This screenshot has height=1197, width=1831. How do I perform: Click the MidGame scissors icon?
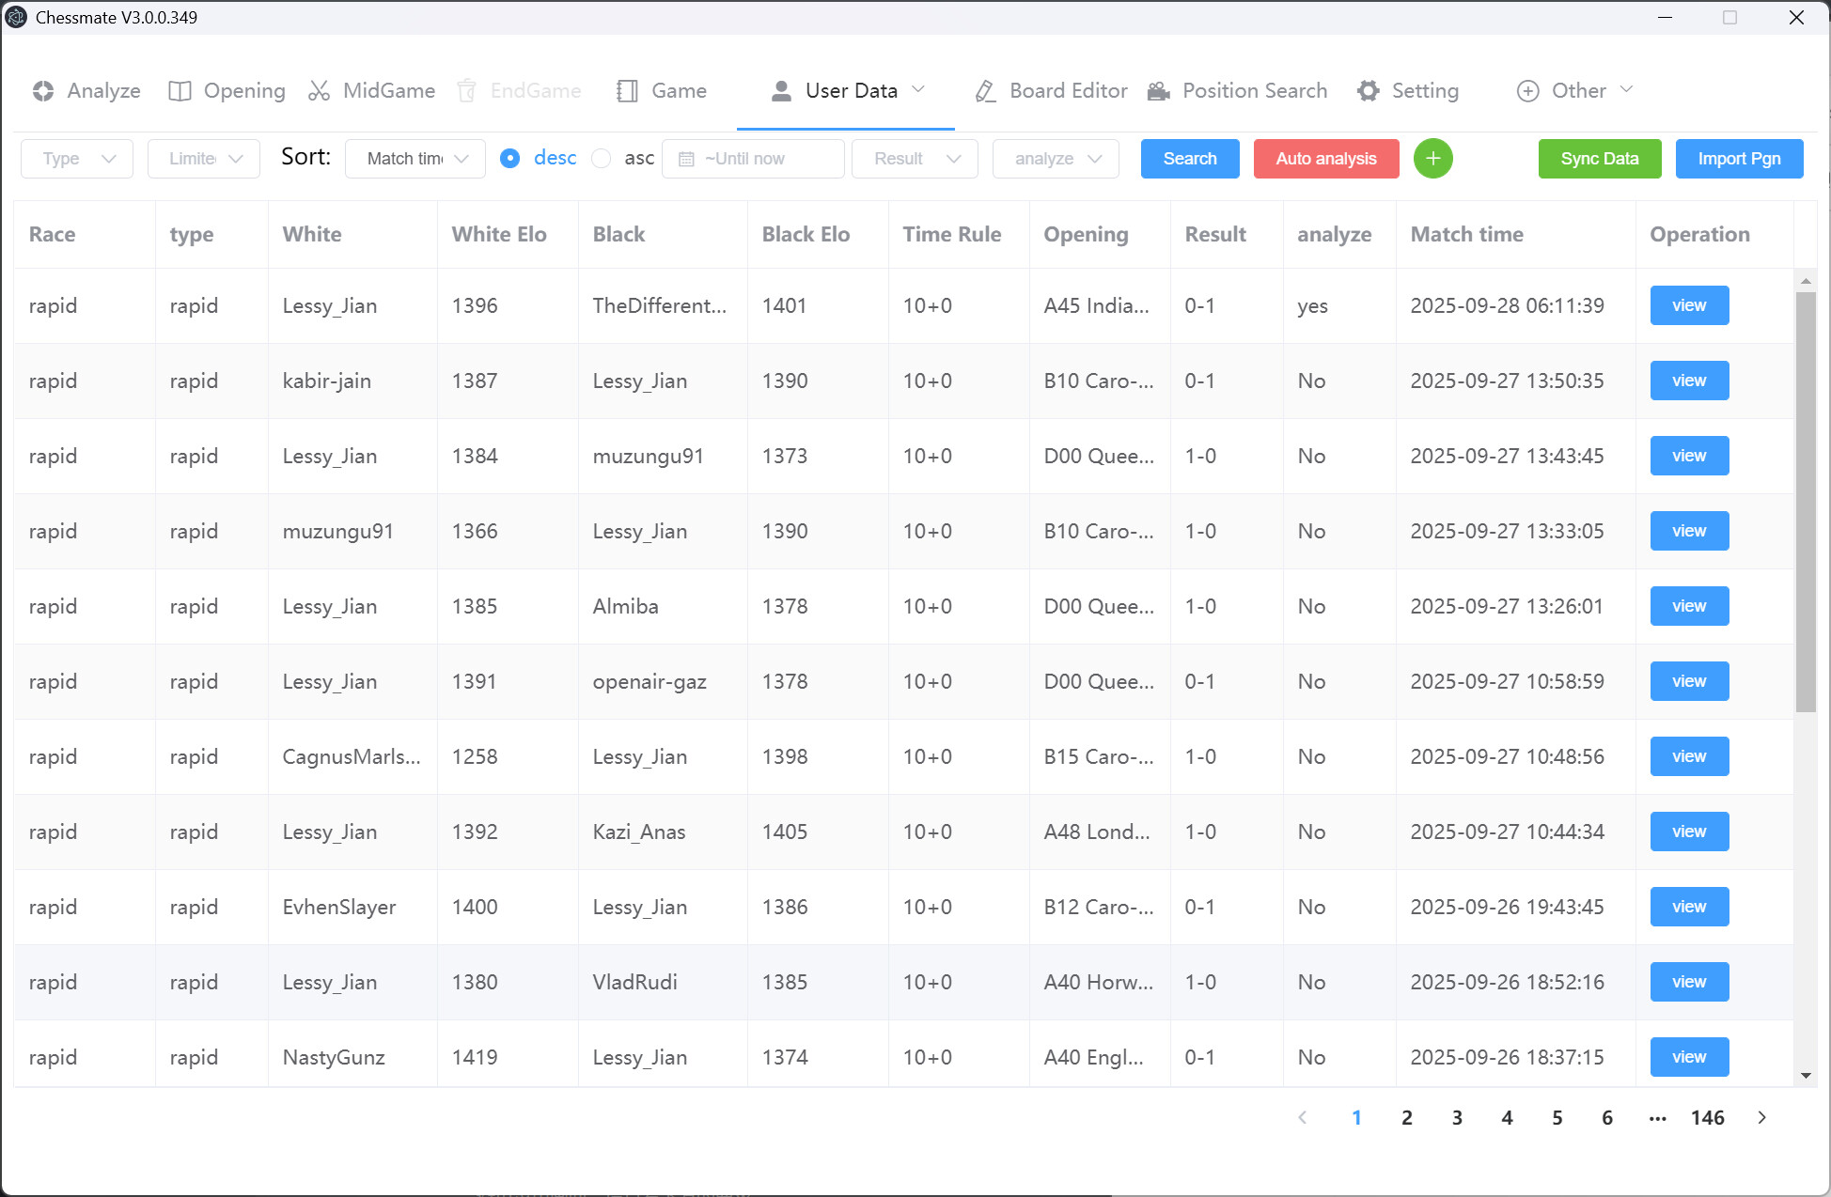(319, 90)
